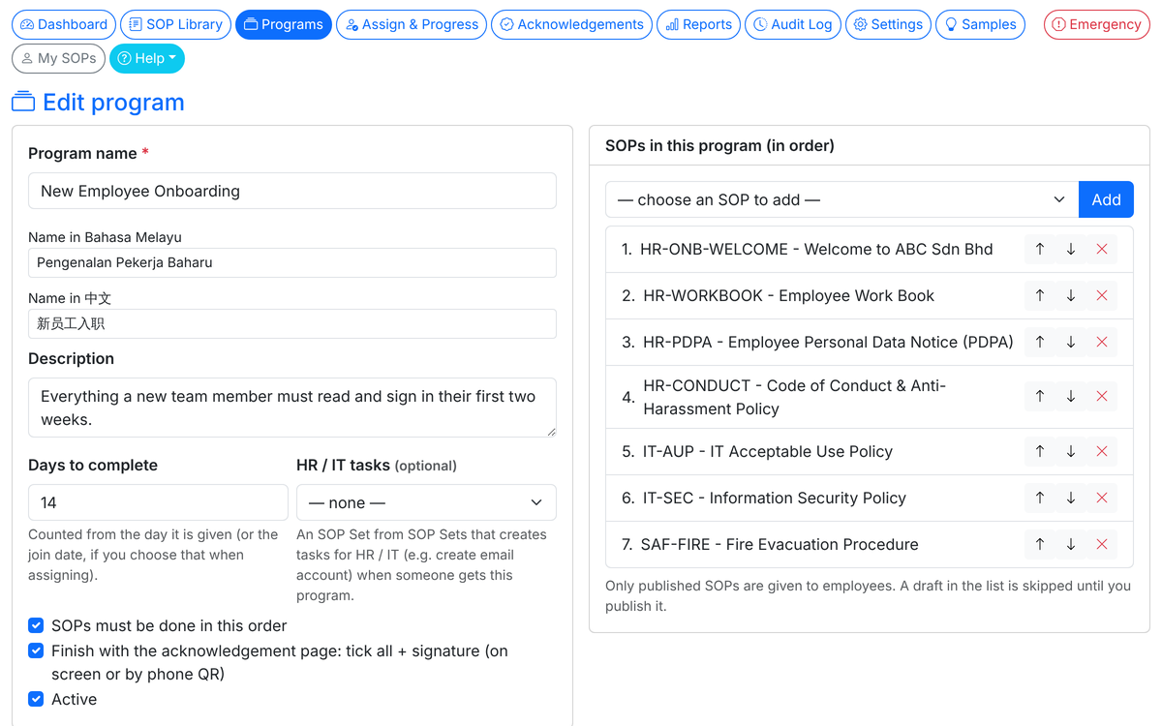Toggle 'Finish with the acknowledgement page' checkbox

[36, 651]
